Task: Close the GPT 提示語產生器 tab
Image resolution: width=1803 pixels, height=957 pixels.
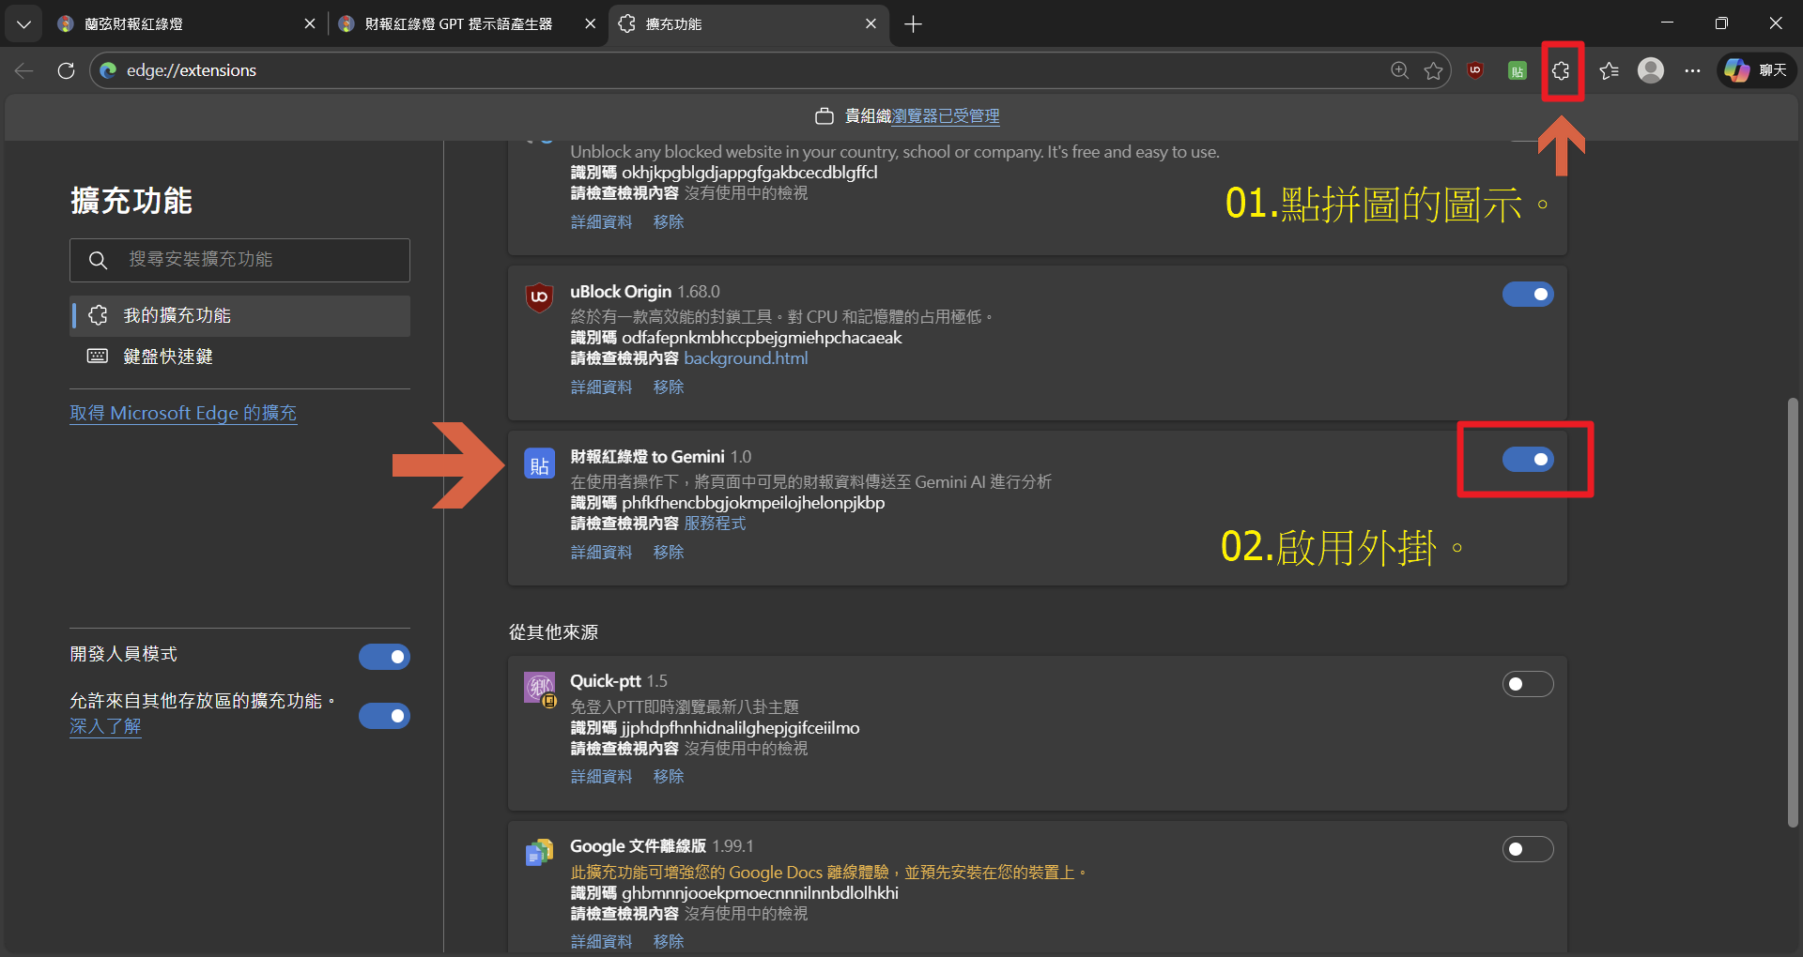Action: pos(590,23)
